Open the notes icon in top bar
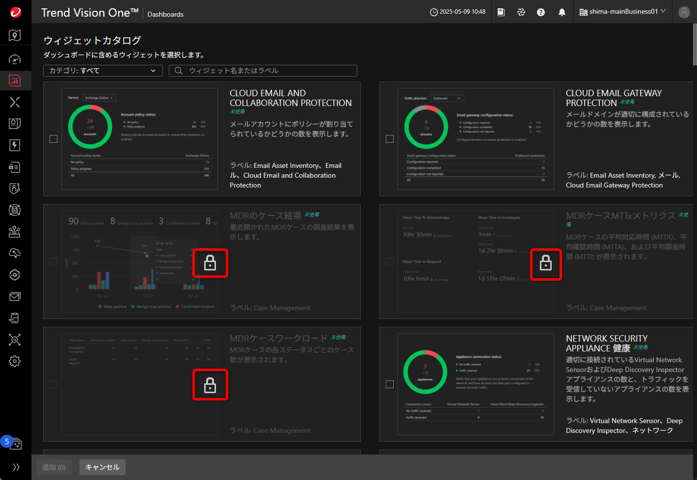 tap(501, 12)
